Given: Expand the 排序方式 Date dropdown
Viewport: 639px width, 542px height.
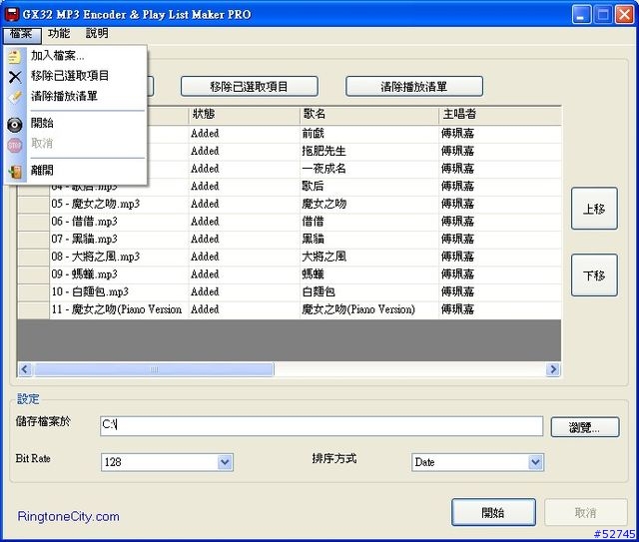Looking at the screenshot, I should (535, 462).
